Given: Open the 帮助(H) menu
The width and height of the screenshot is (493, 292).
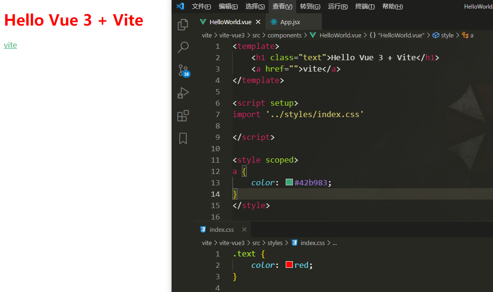Looking at the screenshot, I should [x=392, y=6].
